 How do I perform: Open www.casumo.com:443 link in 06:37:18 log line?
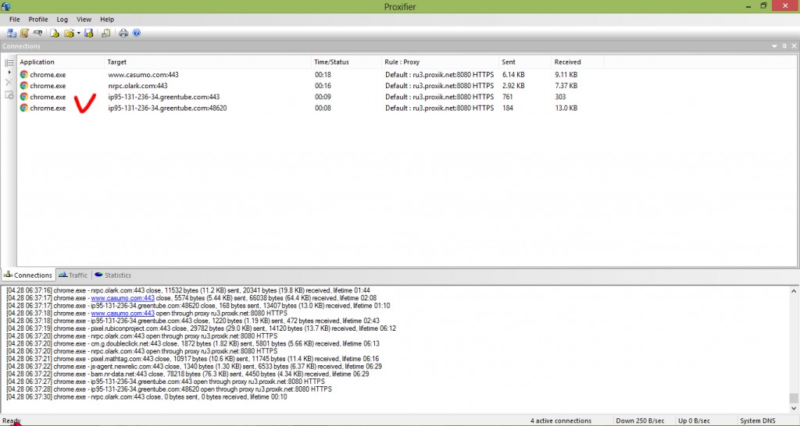point(123,314)
